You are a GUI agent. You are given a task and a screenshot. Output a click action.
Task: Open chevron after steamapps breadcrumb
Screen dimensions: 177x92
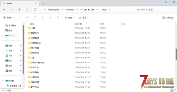[x=62, y=10]
